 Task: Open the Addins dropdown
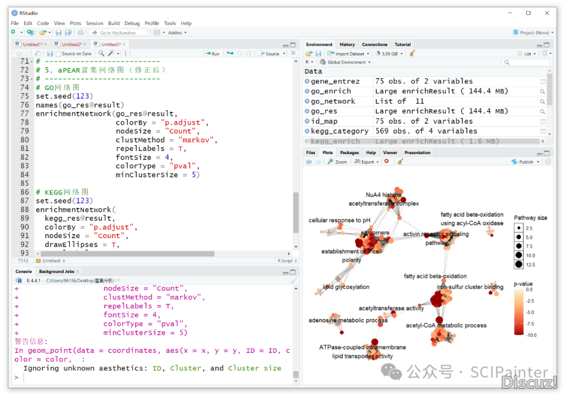point(177,33)
